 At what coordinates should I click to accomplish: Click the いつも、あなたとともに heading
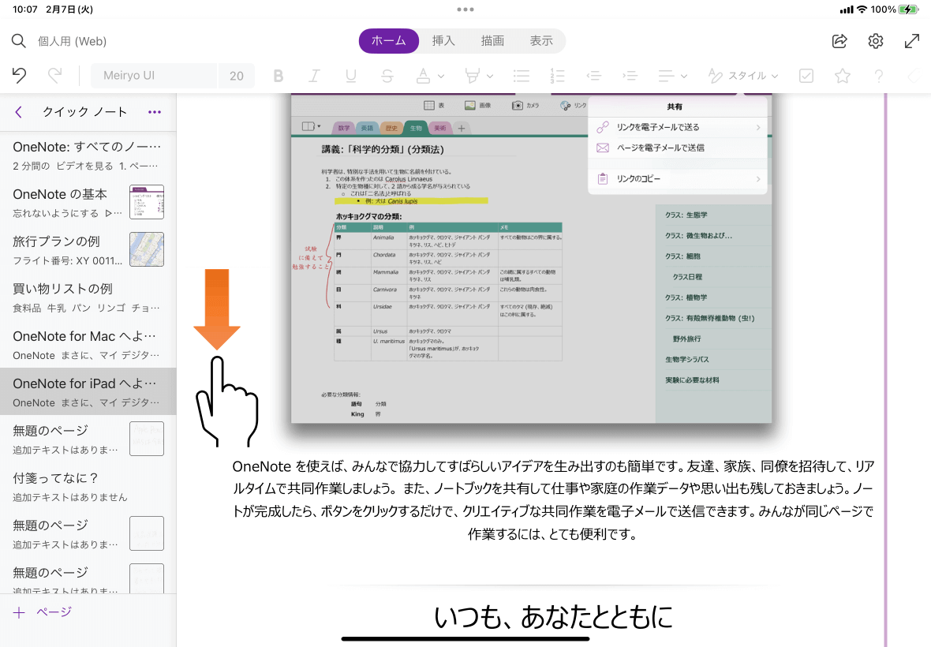553,617
